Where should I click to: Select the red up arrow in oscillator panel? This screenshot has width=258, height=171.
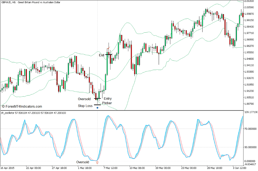[x=97, y=162]
